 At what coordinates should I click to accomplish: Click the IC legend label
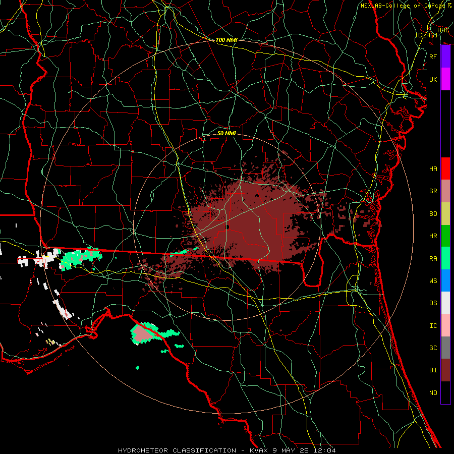tap(433, 326)
